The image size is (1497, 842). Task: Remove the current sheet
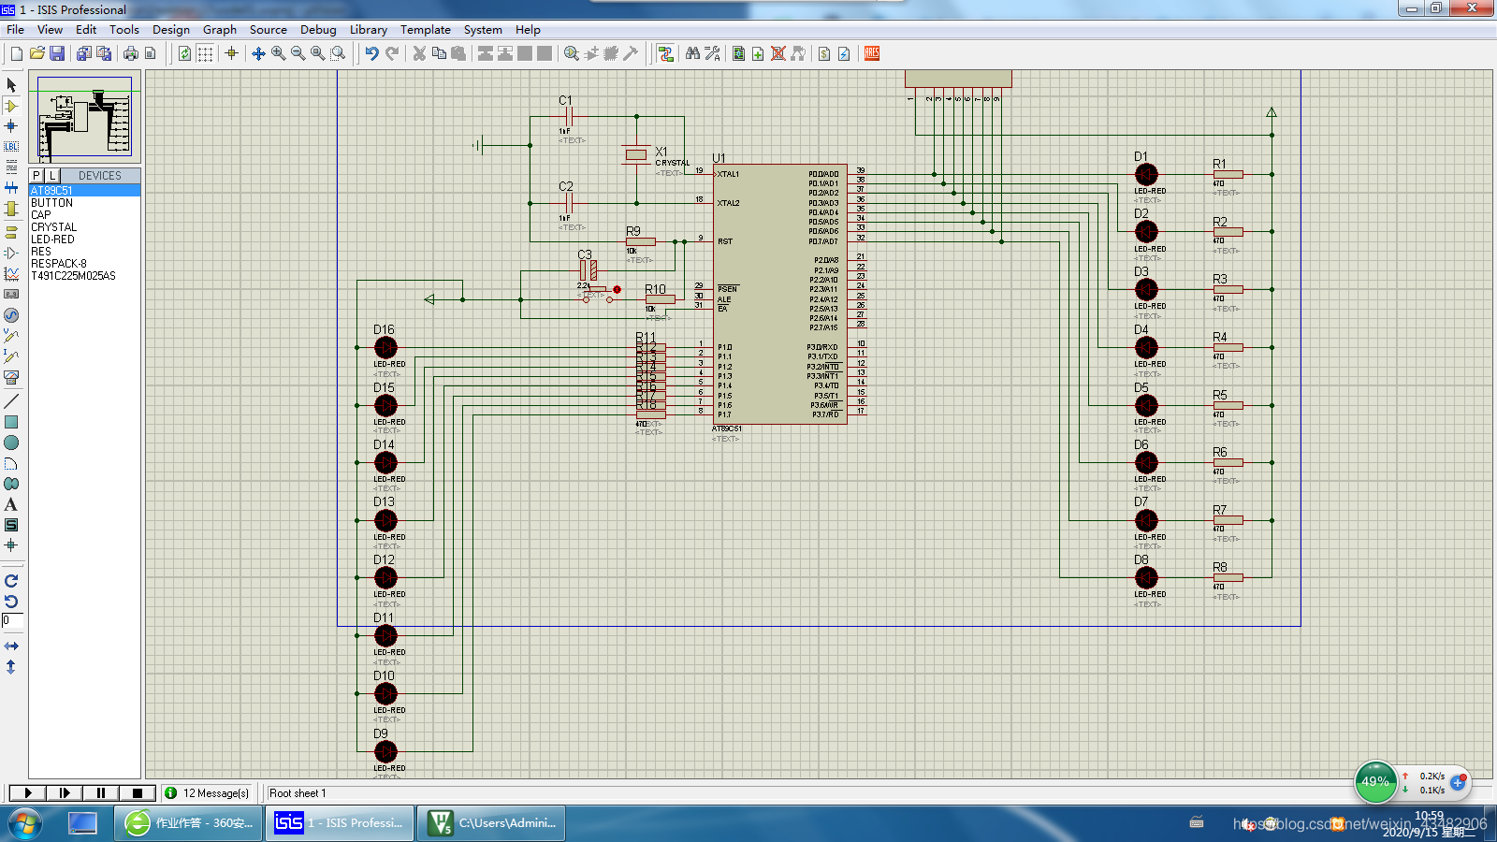click(x=778, y=54)
